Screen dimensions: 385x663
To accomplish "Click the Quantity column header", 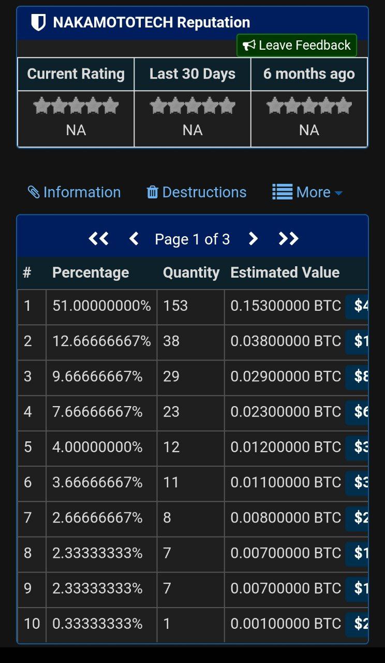I will [191, 272].
